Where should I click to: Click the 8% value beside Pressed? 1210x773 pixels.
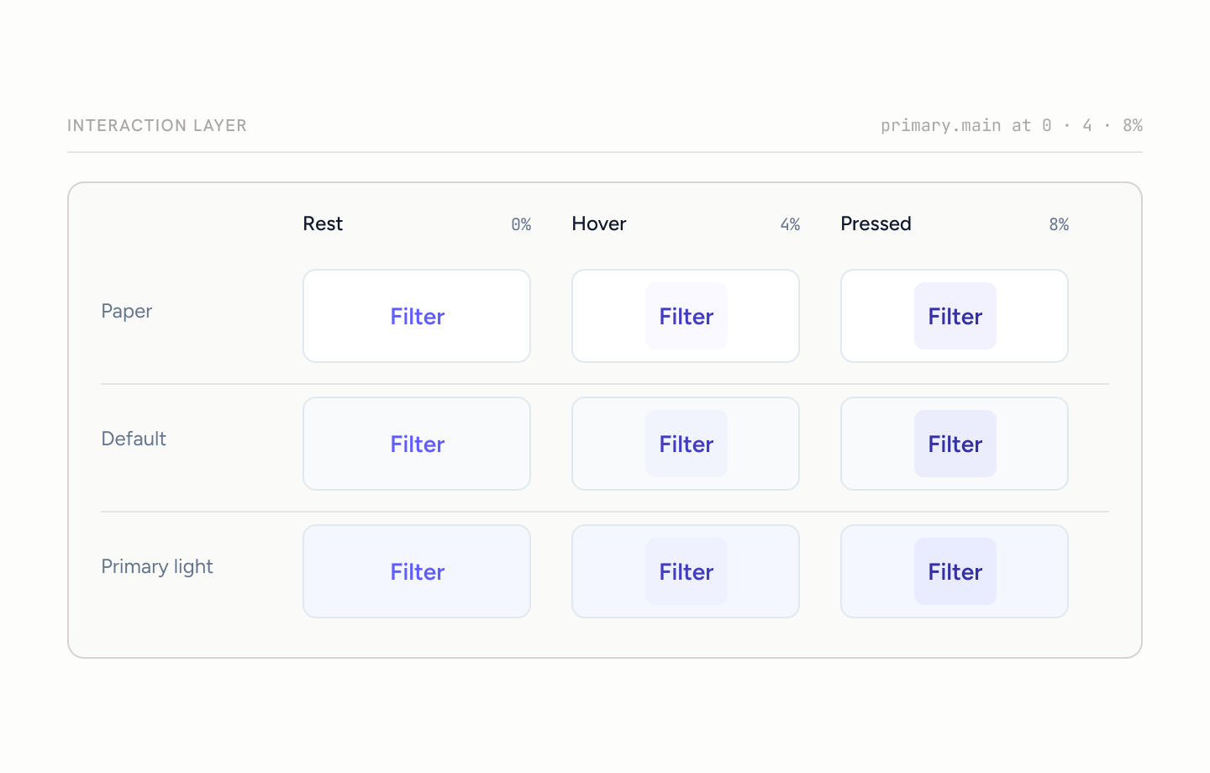(x=1059, y=224)
